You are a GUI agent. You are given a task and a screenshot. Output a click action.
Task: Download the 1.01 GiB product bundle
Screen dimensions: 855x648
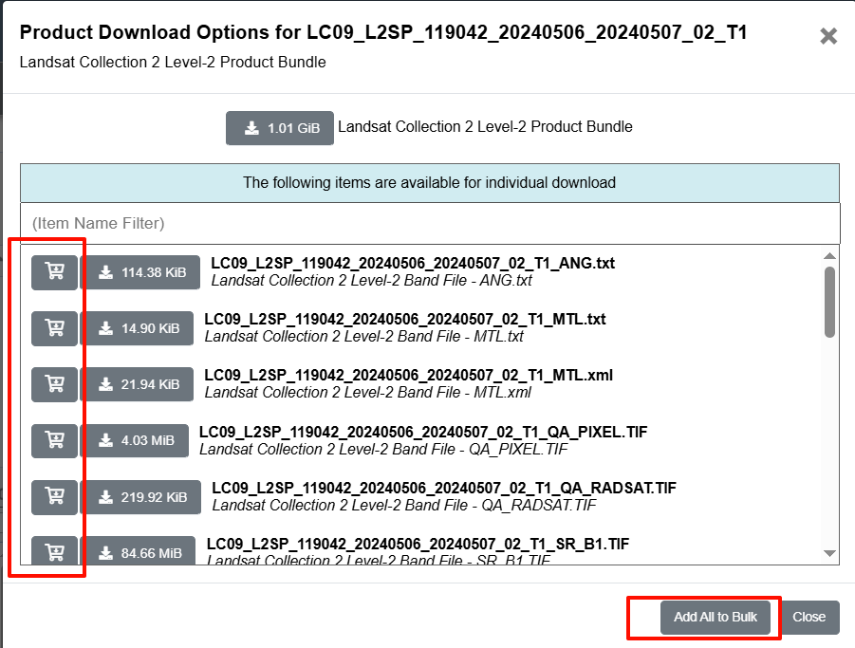click(280, 128)
